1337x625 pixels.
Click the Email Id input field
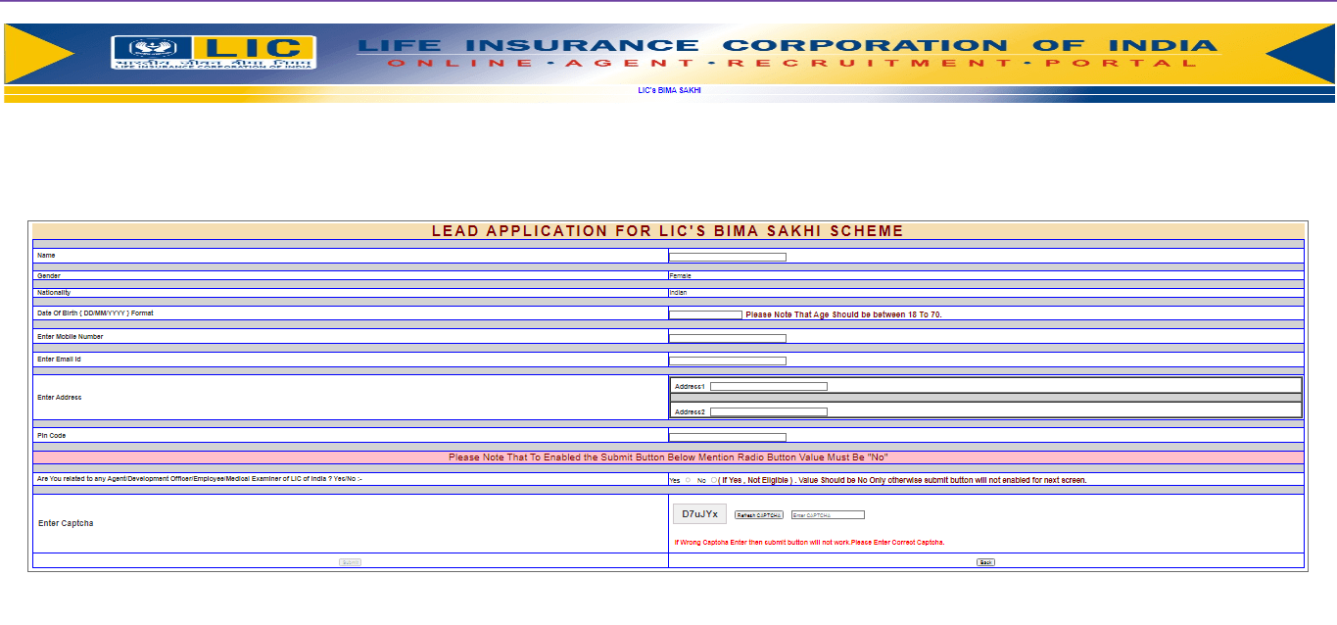(727, 361)
